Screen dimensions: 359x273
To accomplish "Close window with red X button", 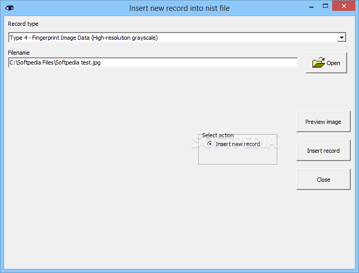I will click(x=344, y=6).
